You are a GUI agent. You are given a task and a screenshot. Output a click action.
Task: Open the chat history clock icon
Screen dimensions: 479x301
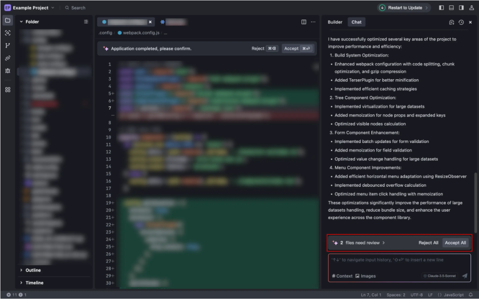[x=461, y=22]
